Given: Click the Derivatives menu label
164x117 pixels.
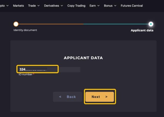Looking at the screenshot, I should pyautogui.click(x=51, y=6).
